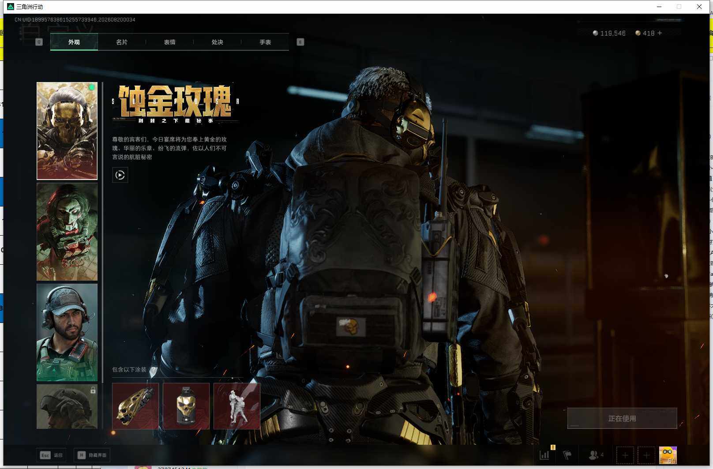Click the 包含以下涂装 label
This screenshot has width=713, height=469.
129,370
